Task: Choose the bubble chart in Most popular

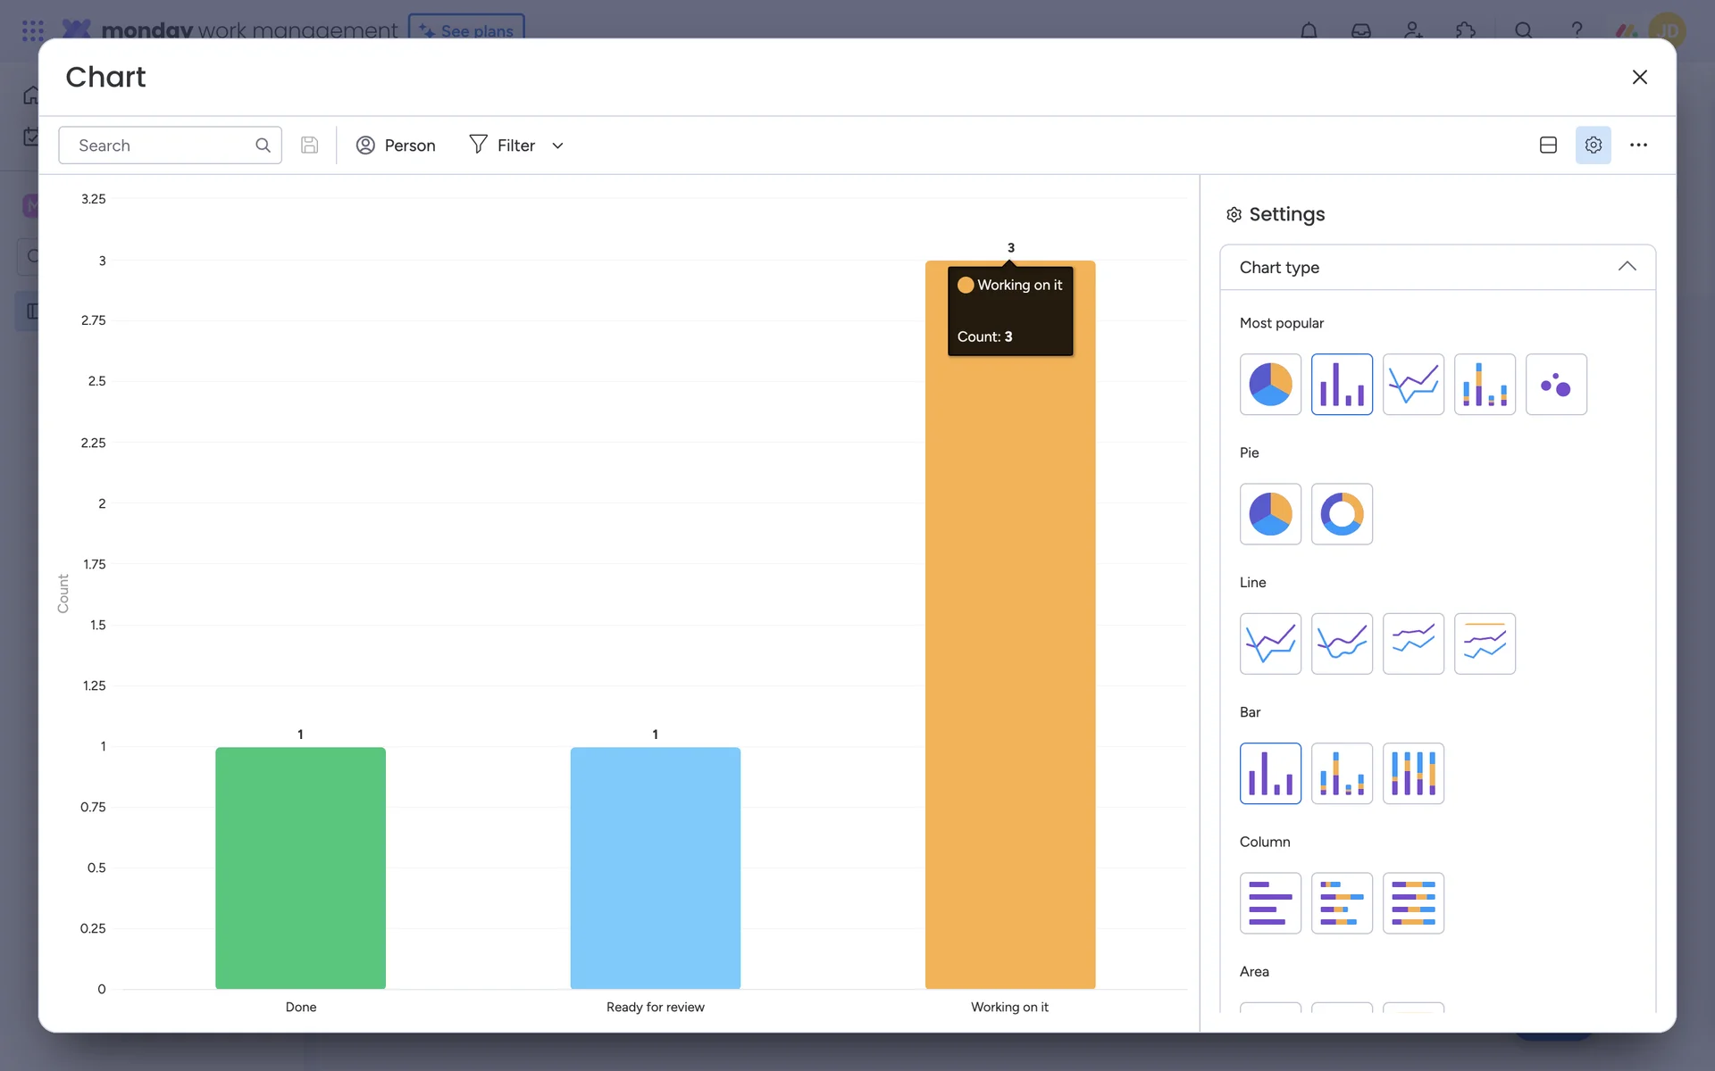Action: [1556, 385]
